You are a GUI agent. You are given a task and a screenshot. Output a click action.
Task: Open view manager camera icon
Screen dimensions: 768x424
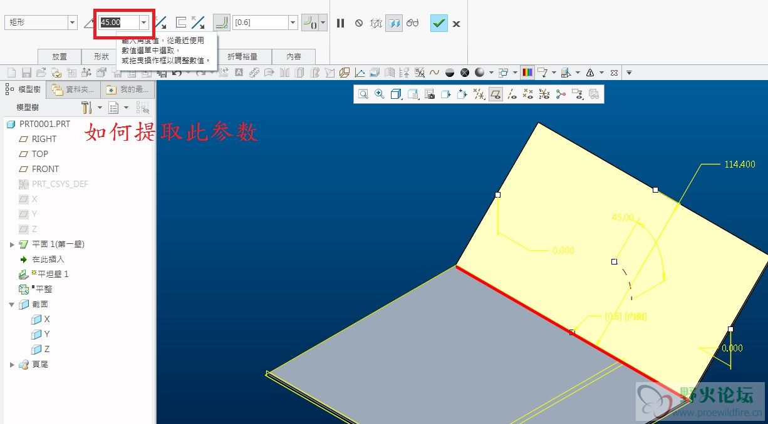(430, 94)
